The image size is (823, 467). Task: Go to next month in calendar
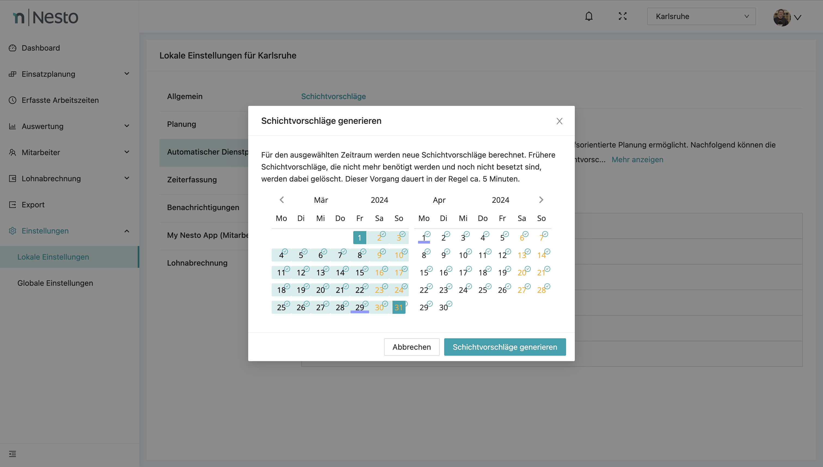point(541,200)
